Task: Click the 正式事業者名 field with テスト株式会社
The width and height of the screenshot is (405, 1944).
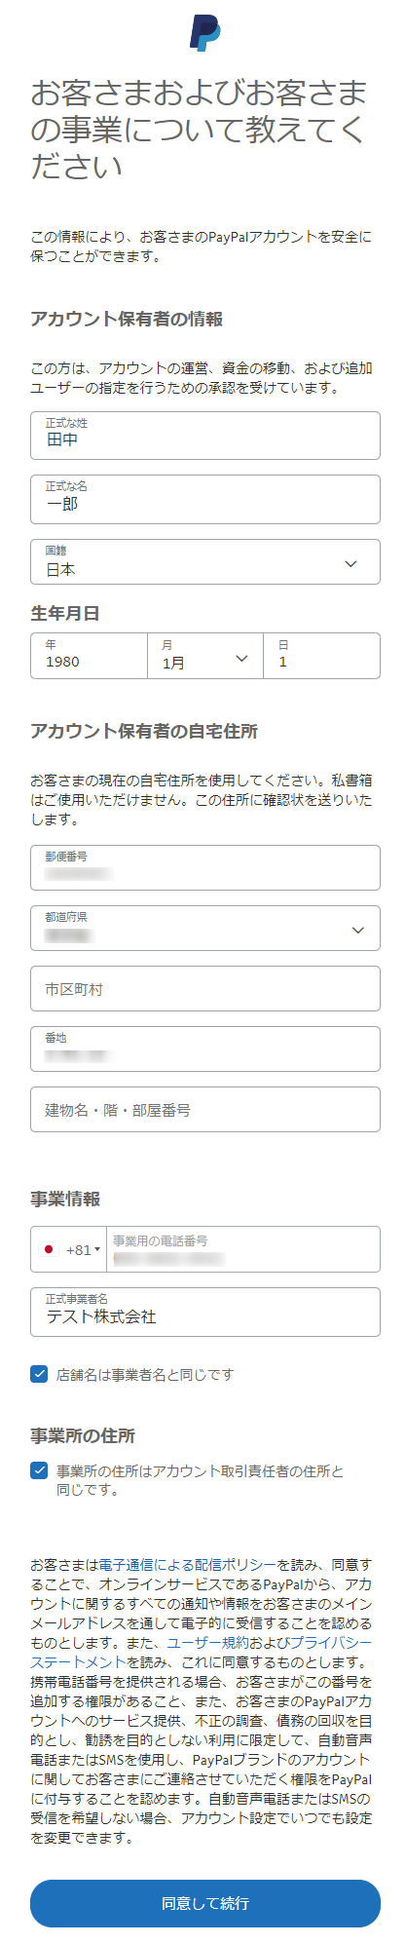Action: (205, 1312)
